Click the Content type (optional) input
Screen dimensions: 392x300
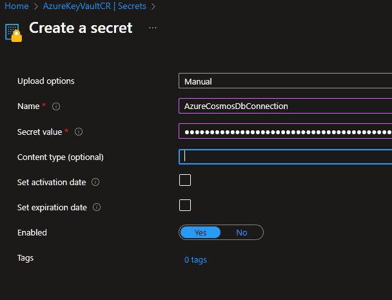(x=285, y=157)
